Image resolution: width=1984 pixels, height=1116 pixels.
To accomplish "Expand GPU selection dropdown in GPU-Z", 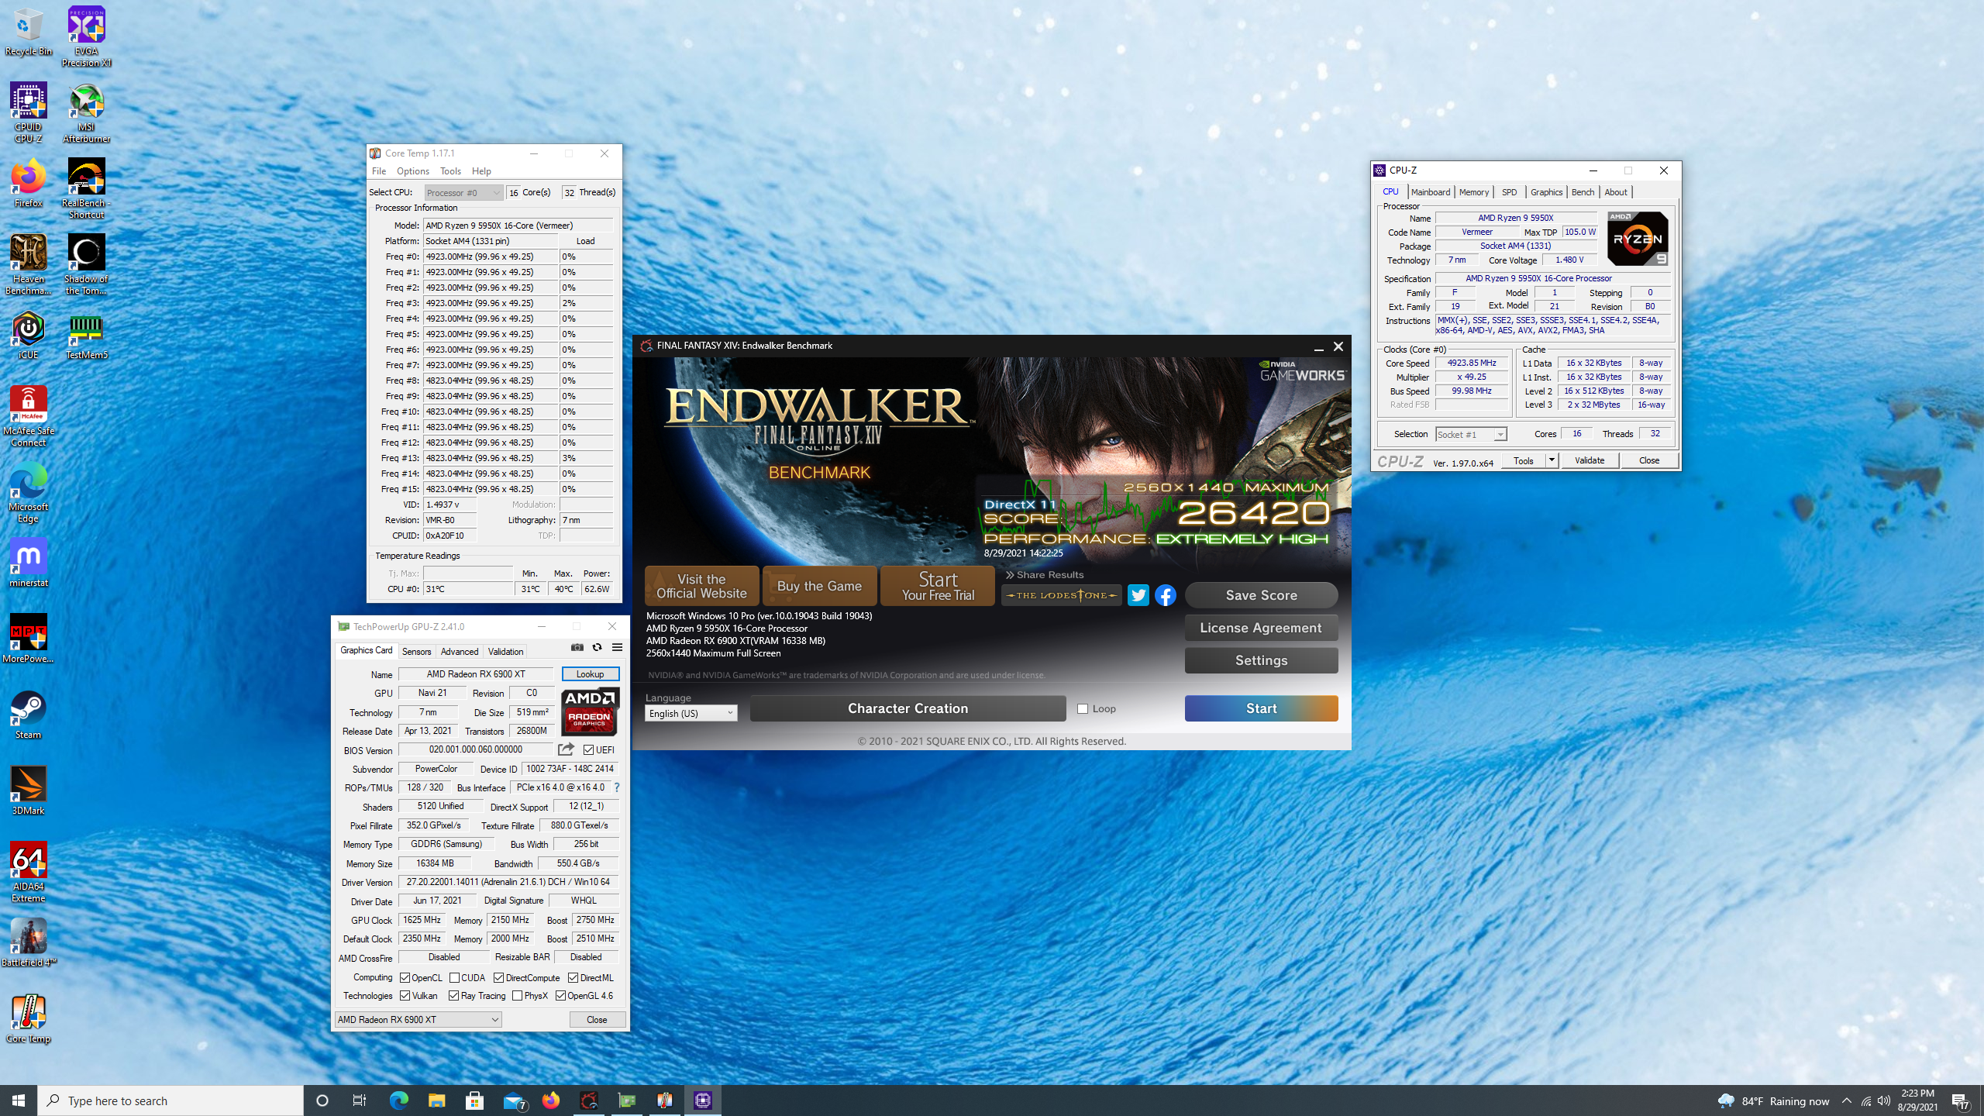I will click(418, 1020).
